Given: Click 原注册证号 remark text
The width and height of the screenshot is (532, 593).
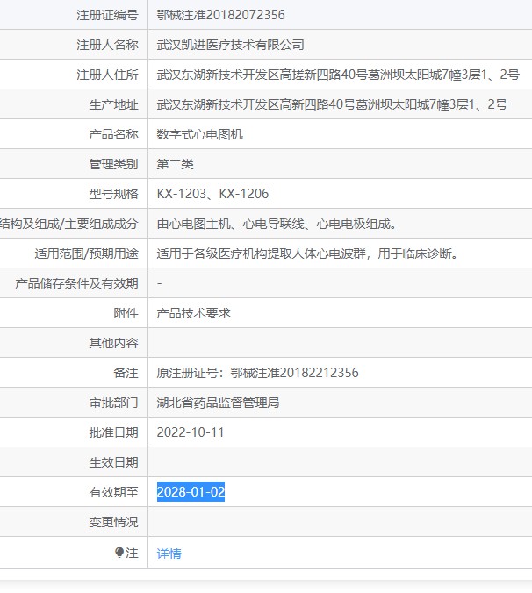Looking at the screenshot, I should [x=258, y=373].
